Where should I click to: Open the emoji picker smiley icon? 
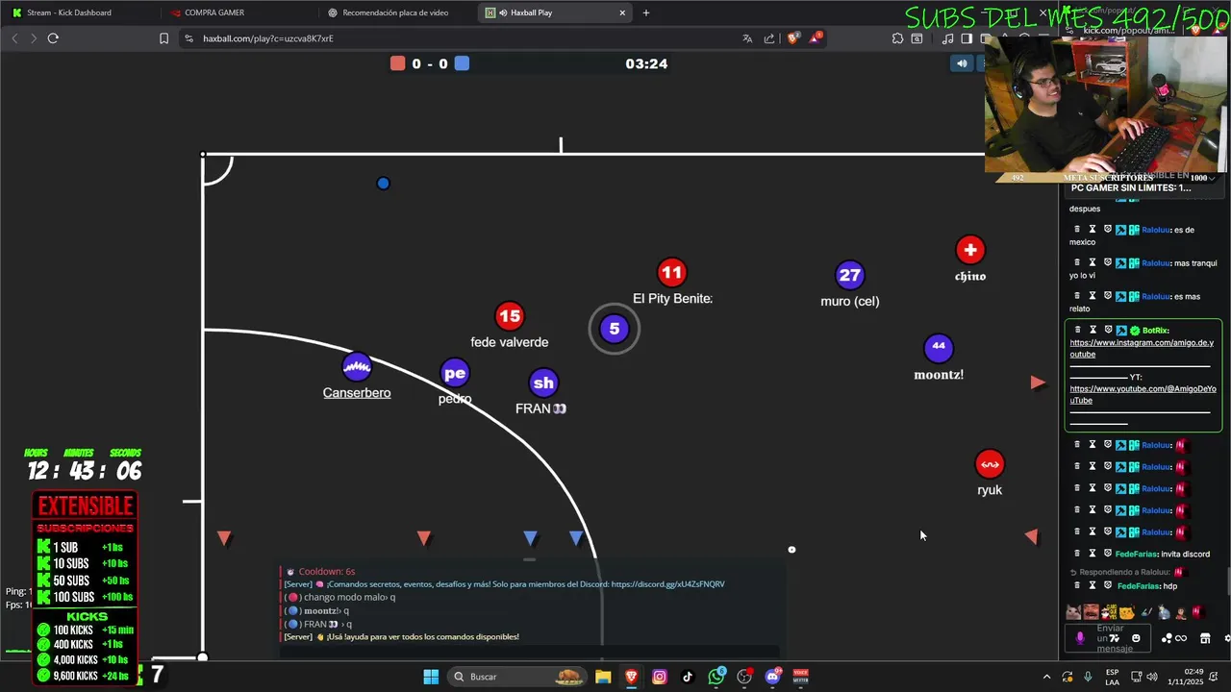coord(1136,638)
